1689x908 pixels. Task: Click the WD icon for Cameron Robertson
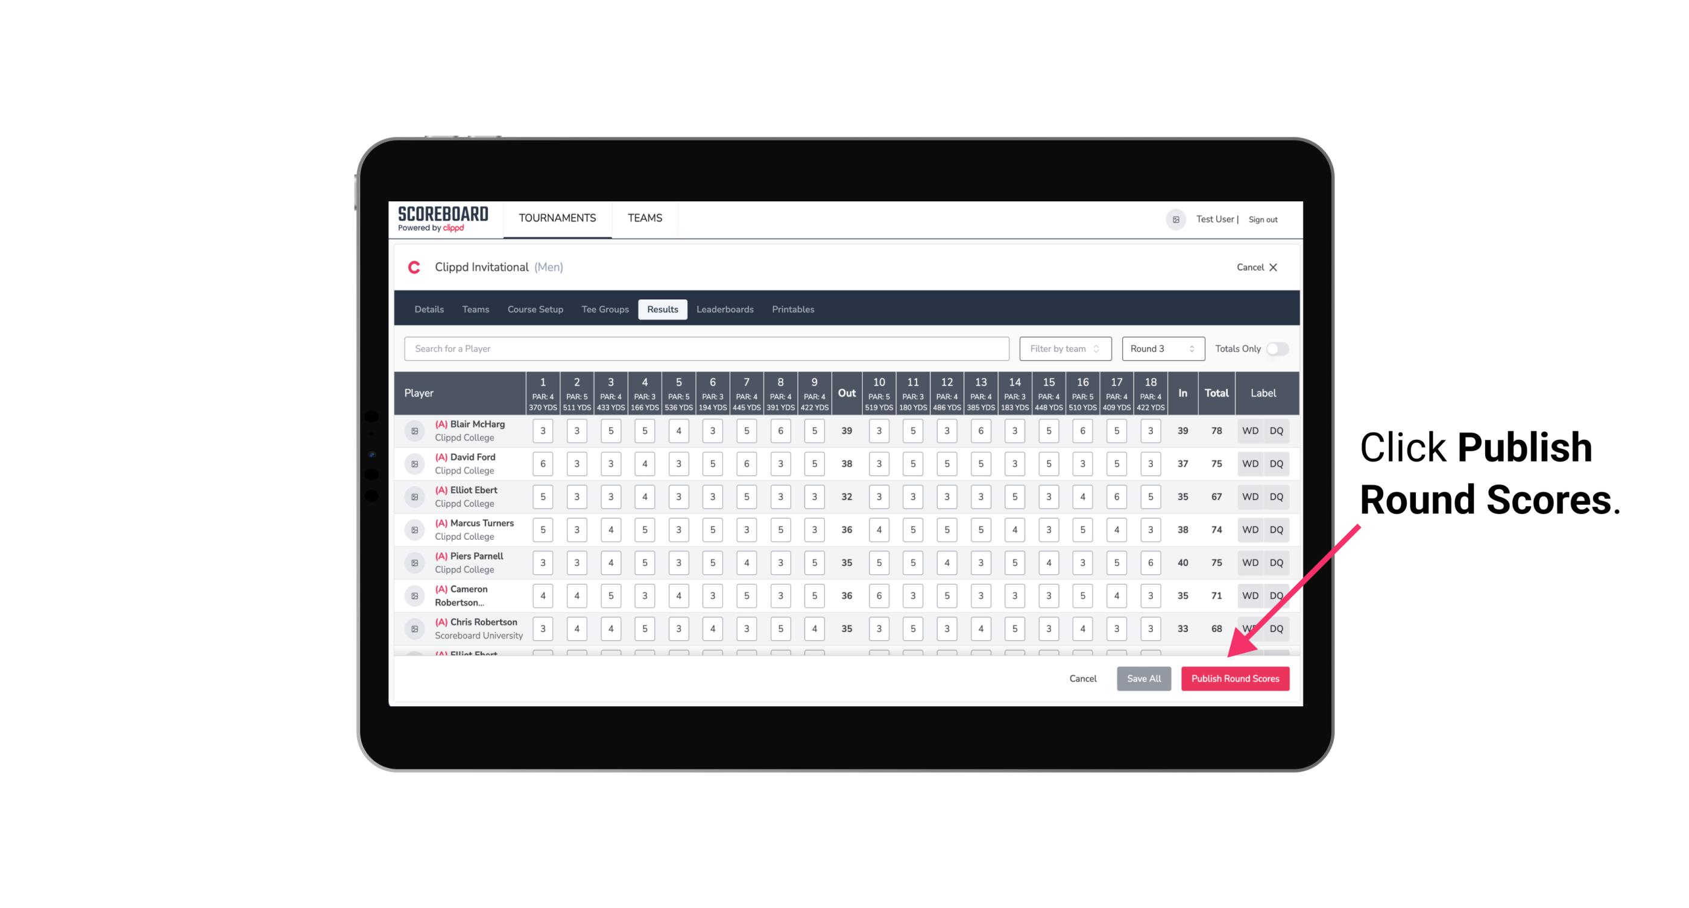(1251, 595)
